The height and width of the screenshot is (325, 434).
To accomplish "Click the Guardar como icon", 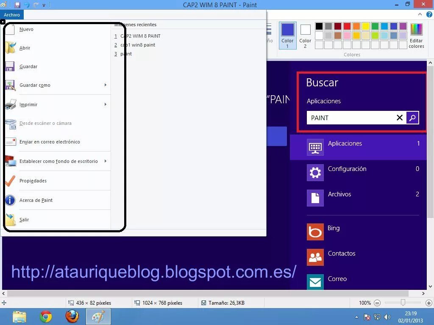I will pyautogui.click(x=11, y=85).
